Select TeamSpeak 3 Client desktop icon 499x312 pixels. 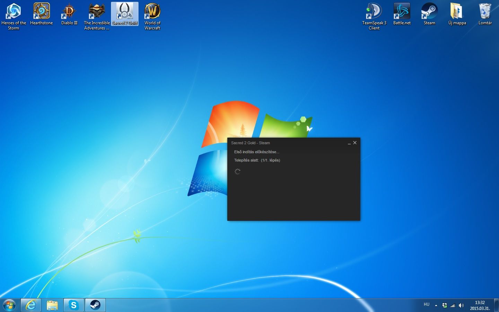tap(374, 11)
